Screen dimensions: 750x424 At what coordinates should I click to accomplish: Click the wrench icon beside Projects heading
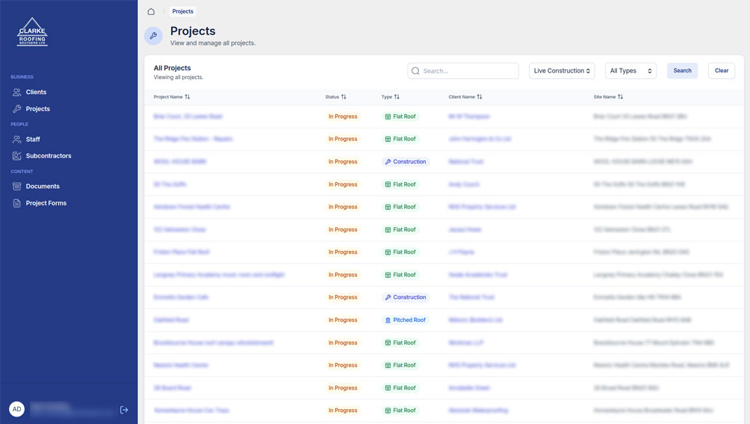tap(153, 36)
